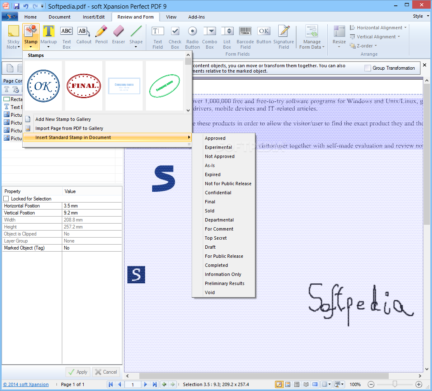Switch to the View ribbon tab

(x=171, y=17)
